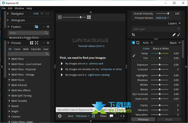
Task: Click the next image right arrow
Action: pos(124,116)
